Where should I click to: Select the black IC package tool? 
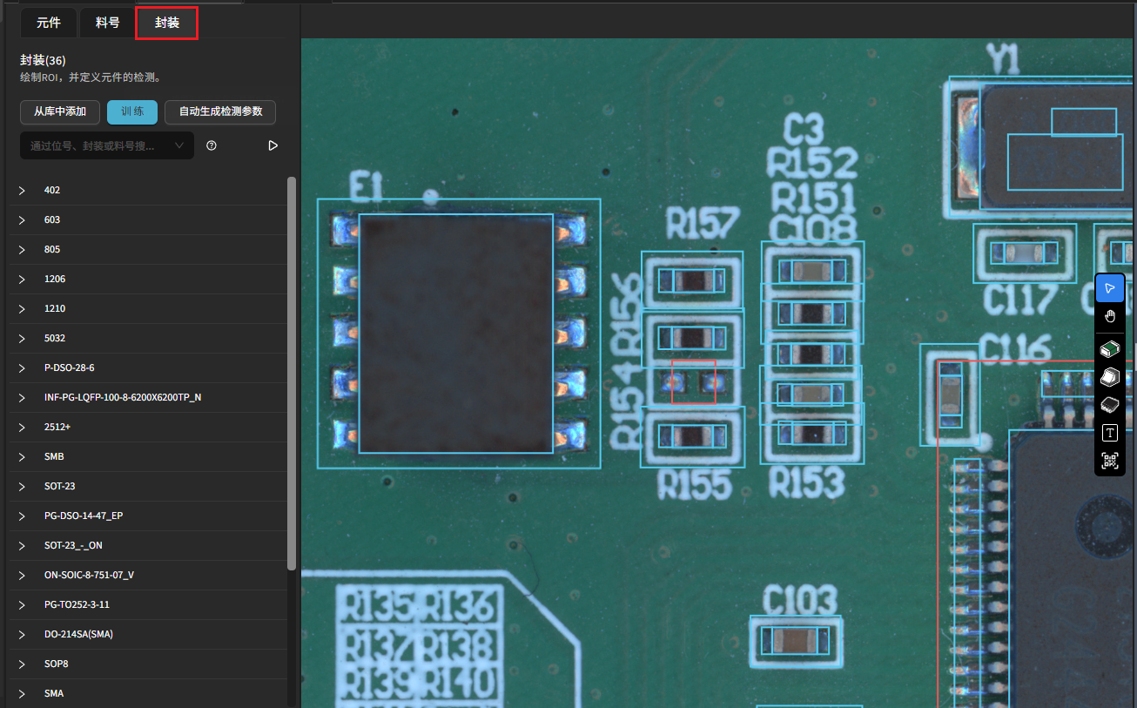click(1109, 405)
